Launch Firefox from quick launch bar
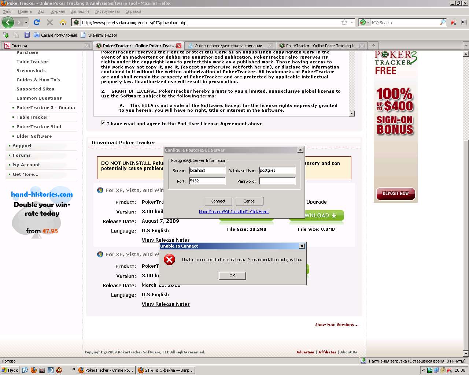Screen dimensions: 469x375 (x=34, y=370)
